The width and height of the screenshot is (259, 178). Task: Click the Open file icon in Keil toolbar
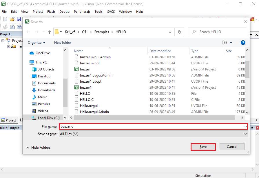click(12, 19)
